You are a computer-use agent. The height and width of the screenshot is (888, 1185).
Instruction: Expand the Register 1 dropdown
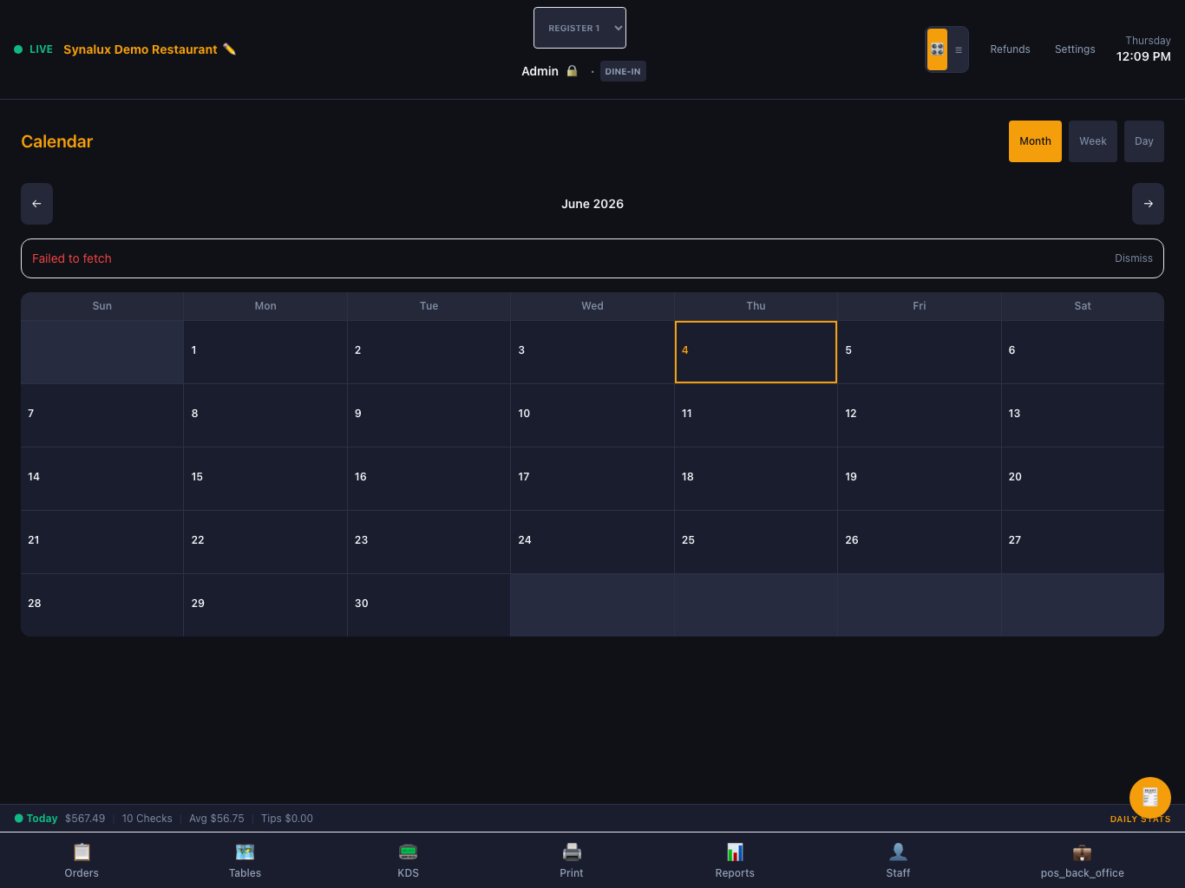[579, 28]
